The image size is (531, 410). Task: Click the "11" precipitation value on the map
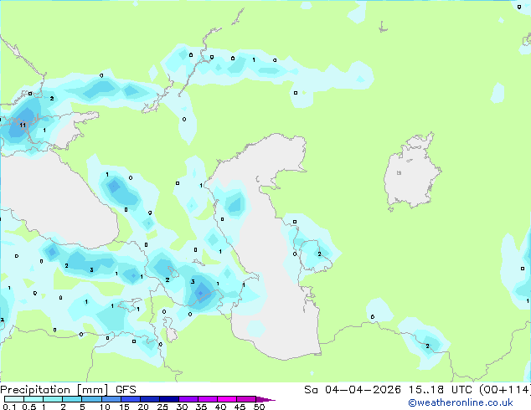tap(23, 126)
